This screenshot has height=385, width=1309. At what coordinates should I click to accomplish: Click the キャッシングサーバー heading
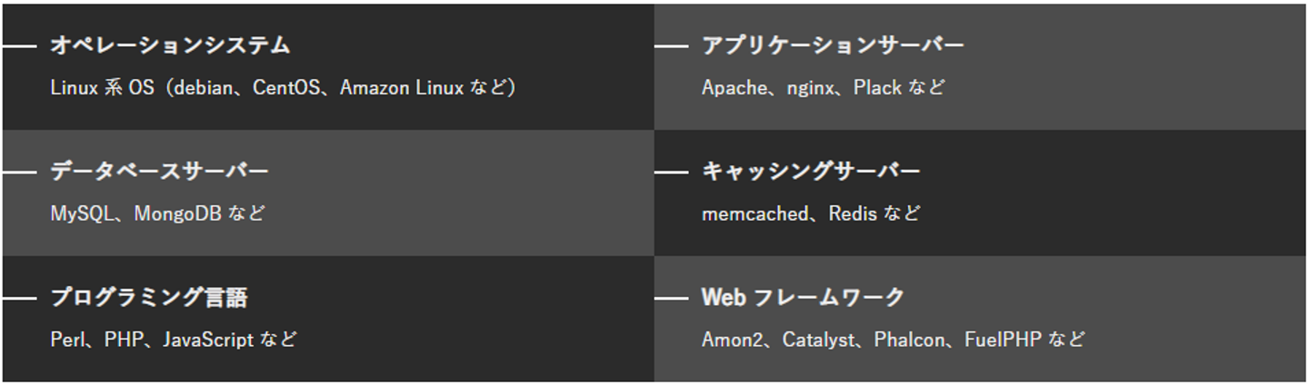click(811, 171)
